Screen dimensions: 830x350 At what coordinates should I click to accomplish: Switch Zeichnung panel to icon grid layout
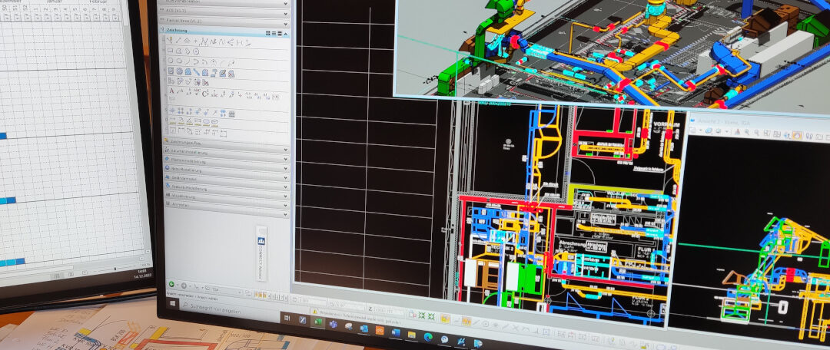tap(268, 33)
